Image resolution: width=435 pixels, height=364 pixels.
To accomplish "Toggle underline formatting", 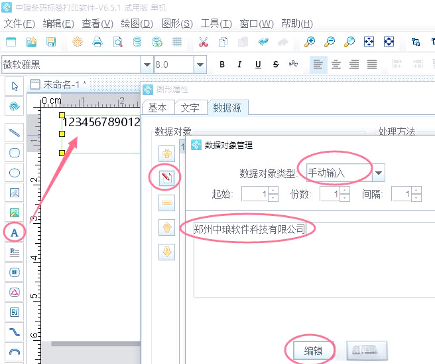I will point(258,64).
